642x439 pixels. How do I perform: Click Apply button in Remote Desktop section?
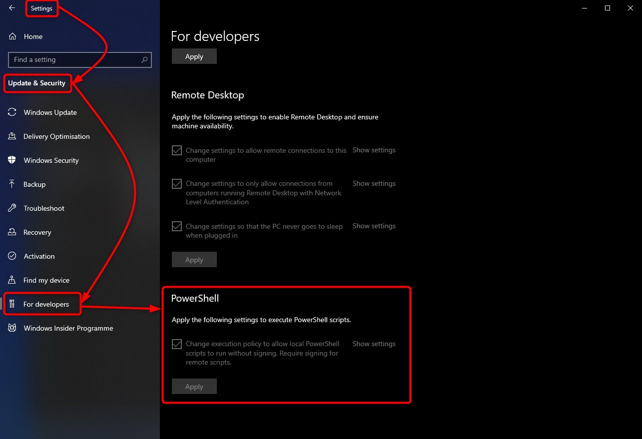(194, 260)
